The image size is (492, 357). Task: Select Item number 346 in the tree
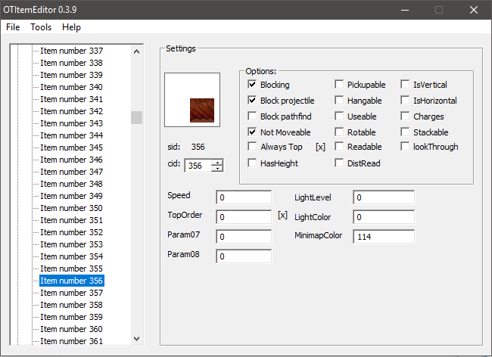coord(72,160)
